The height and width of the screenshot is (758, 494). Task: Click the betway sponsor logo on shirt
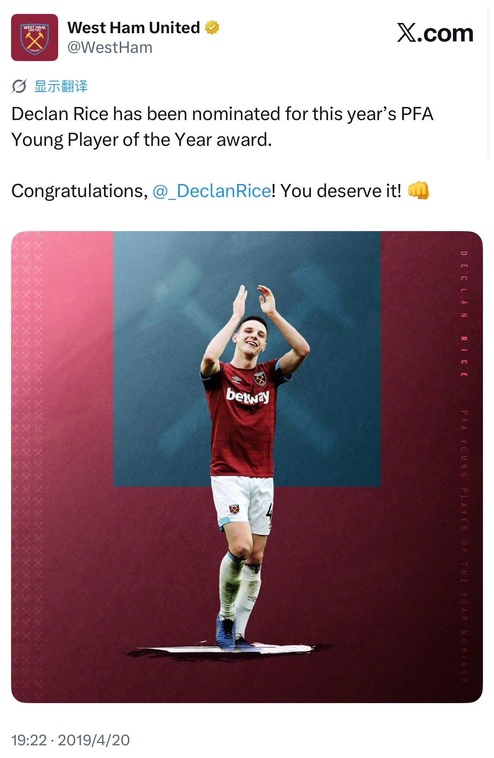(x=248, y=396)
